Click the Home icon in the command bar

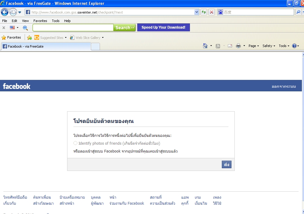pyautogui.click(x=205, y=46)
